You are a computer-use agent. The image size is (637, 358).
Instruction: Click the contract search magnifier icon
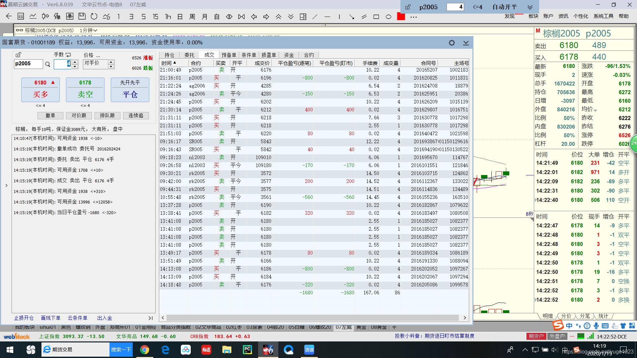(47, 64)
